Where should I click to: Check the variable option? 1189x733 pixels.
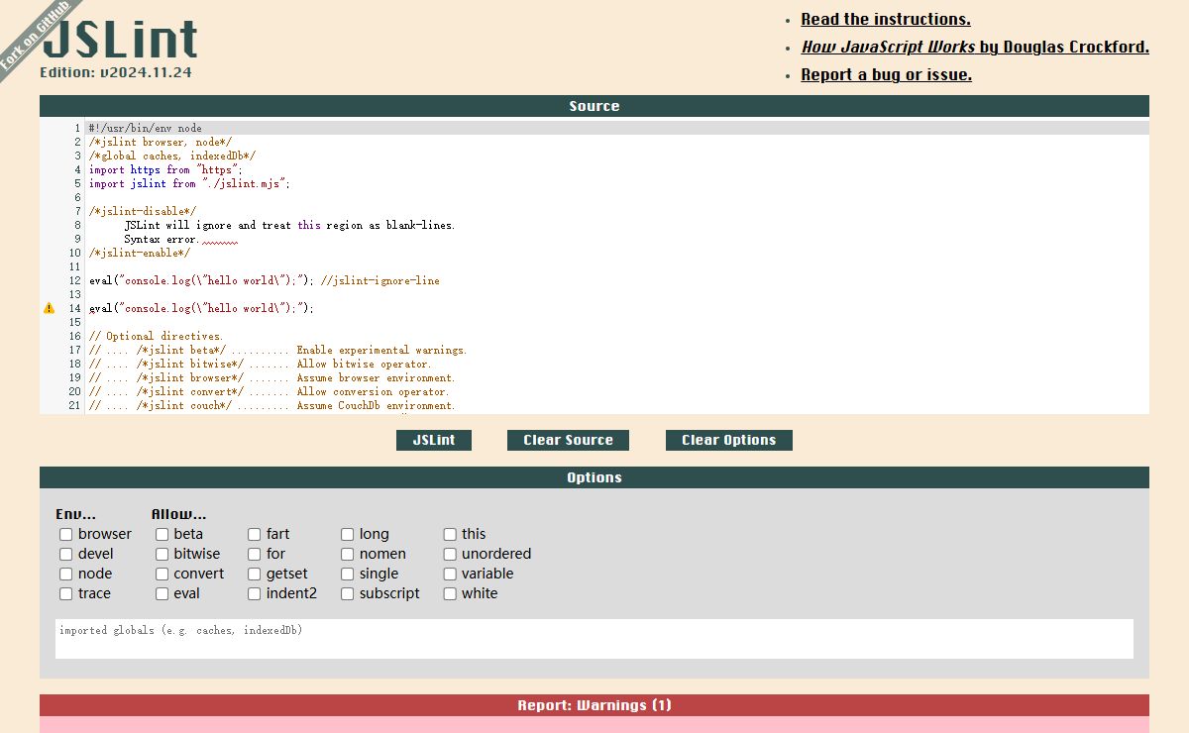click(450, 575)
